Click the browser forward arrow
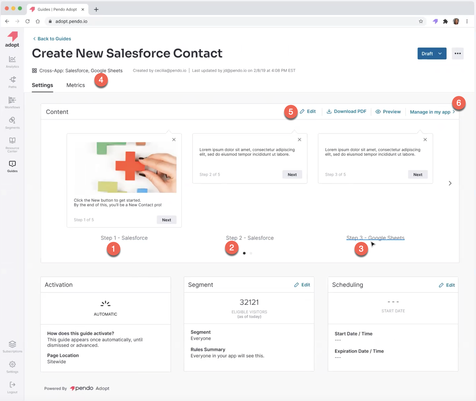 click(x=17, y=21)
